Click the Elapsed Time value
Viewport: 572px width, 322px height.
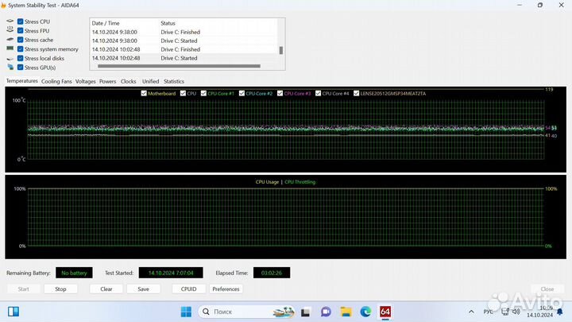point(272,273)
